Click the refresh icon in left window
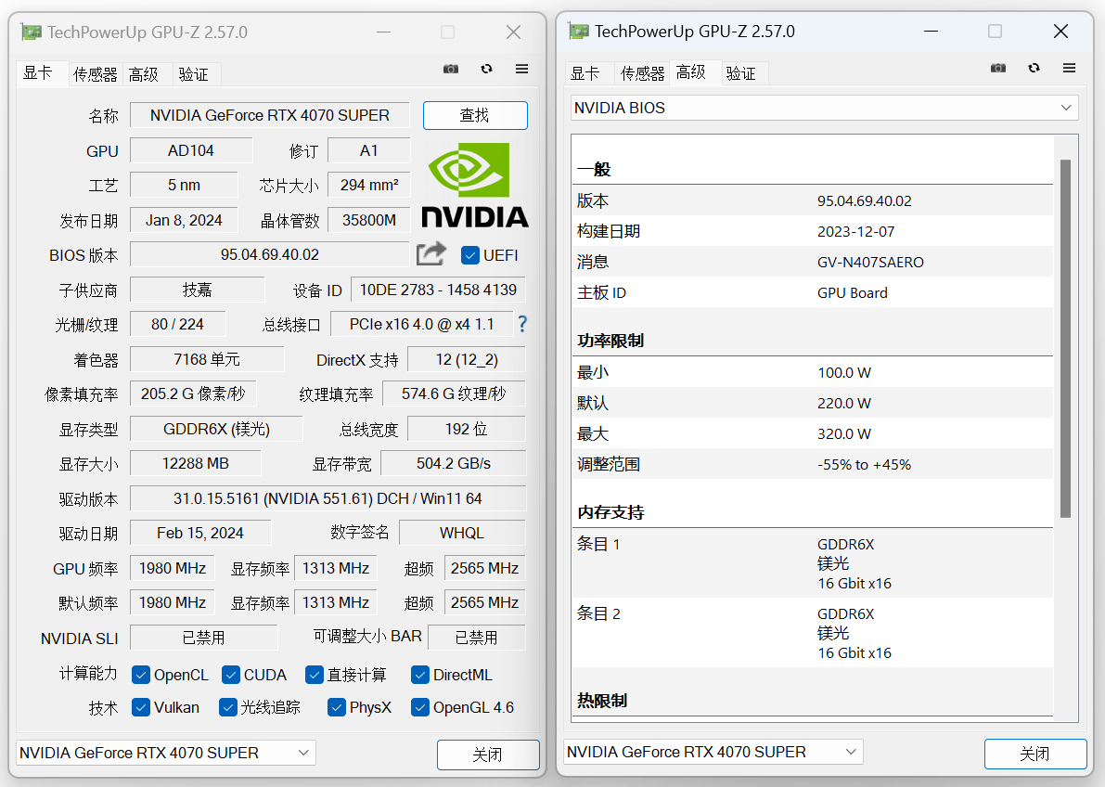Viewport: 1105px width, 787px height. pos(486,69)
